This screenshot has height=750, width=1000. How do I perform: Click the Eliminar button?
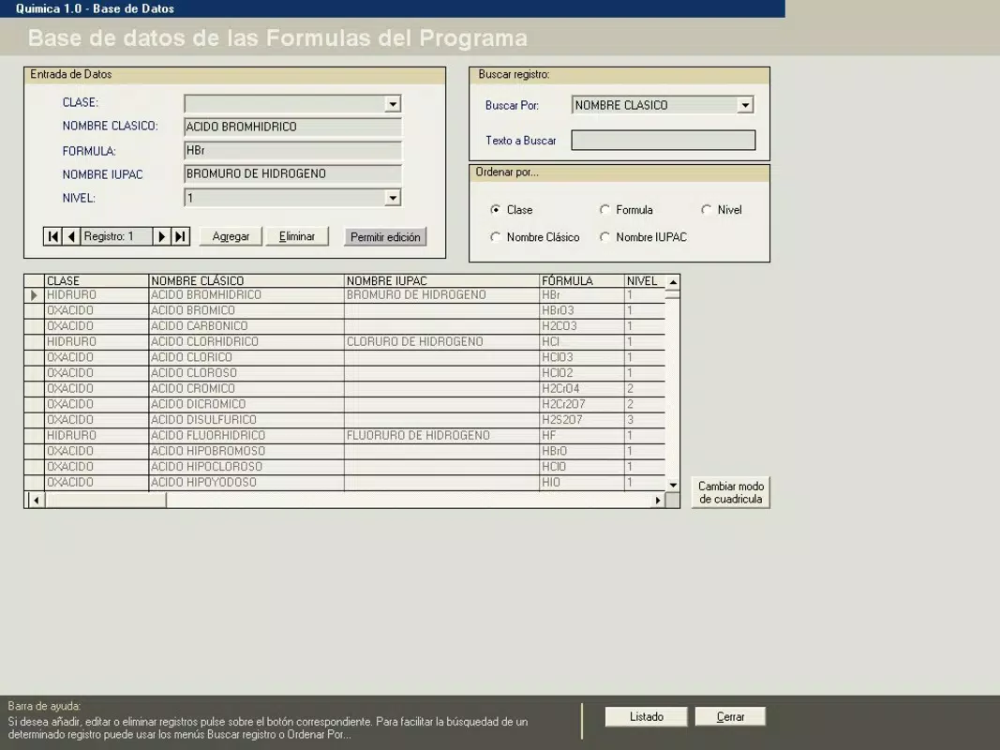297,236
